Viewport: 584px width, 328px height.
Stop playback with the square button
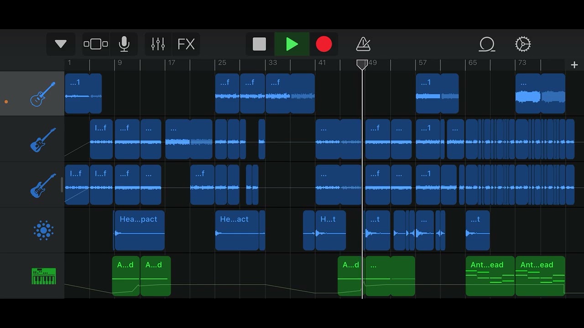coord(259,44)
